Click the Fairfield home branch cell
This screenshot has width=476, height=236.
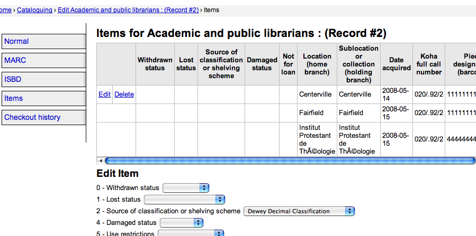click(315, 113)
